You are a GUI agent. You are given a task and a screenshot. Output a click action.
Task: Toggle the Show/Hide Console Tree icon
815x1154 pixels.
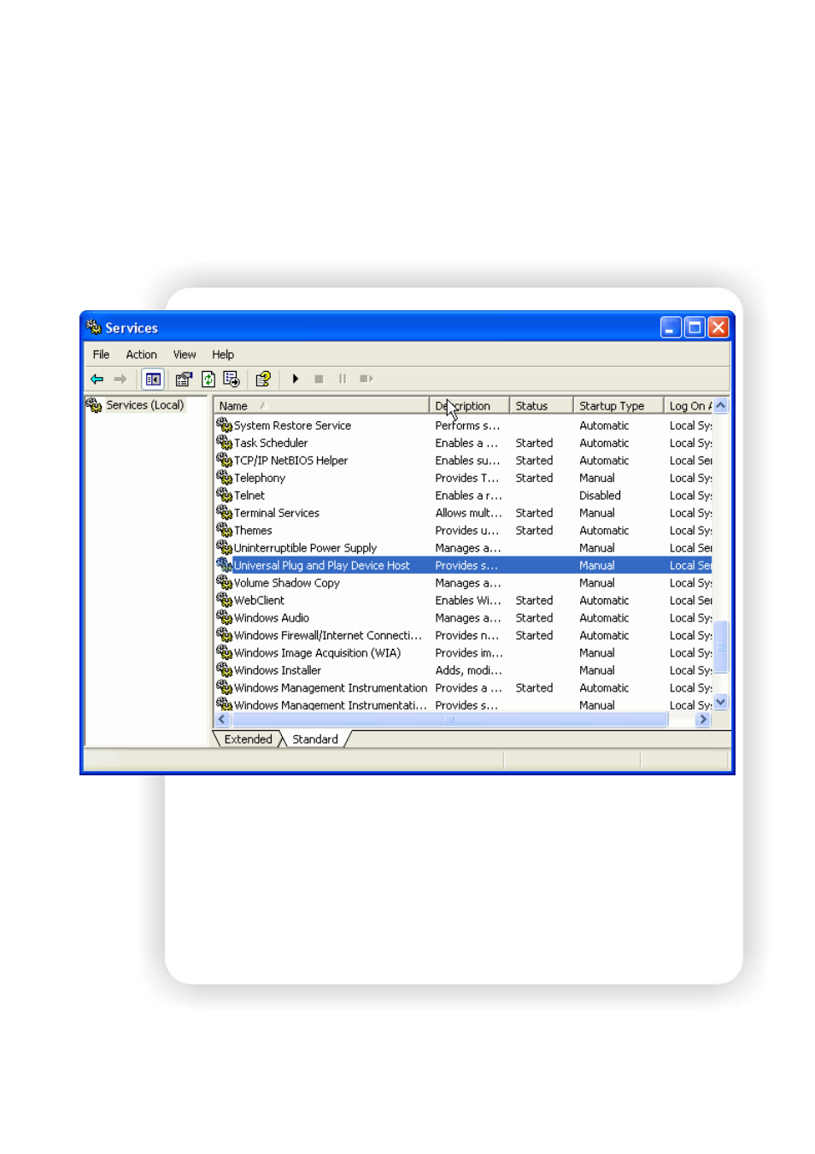153,379
